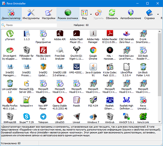Open Автообновление in the toolbar
This screenshot has height=146, width=163.
[x=130, y=14]
